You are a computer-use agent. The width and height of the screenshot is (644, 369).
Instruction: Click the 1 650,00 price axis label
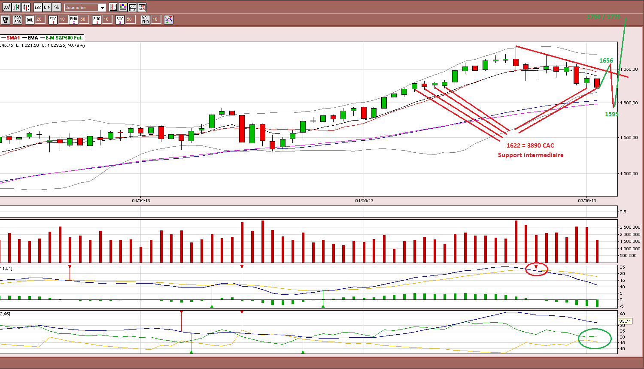629,69
